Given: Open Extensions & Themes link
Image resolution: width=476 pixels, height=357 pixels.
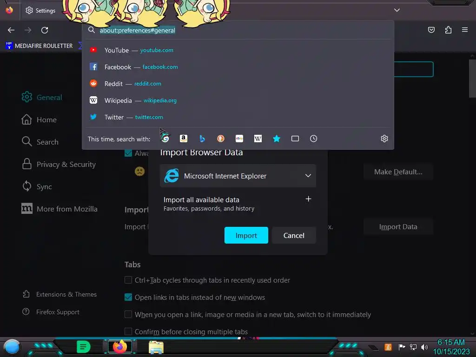Looking at the screenshot, I should pos(60,294).
